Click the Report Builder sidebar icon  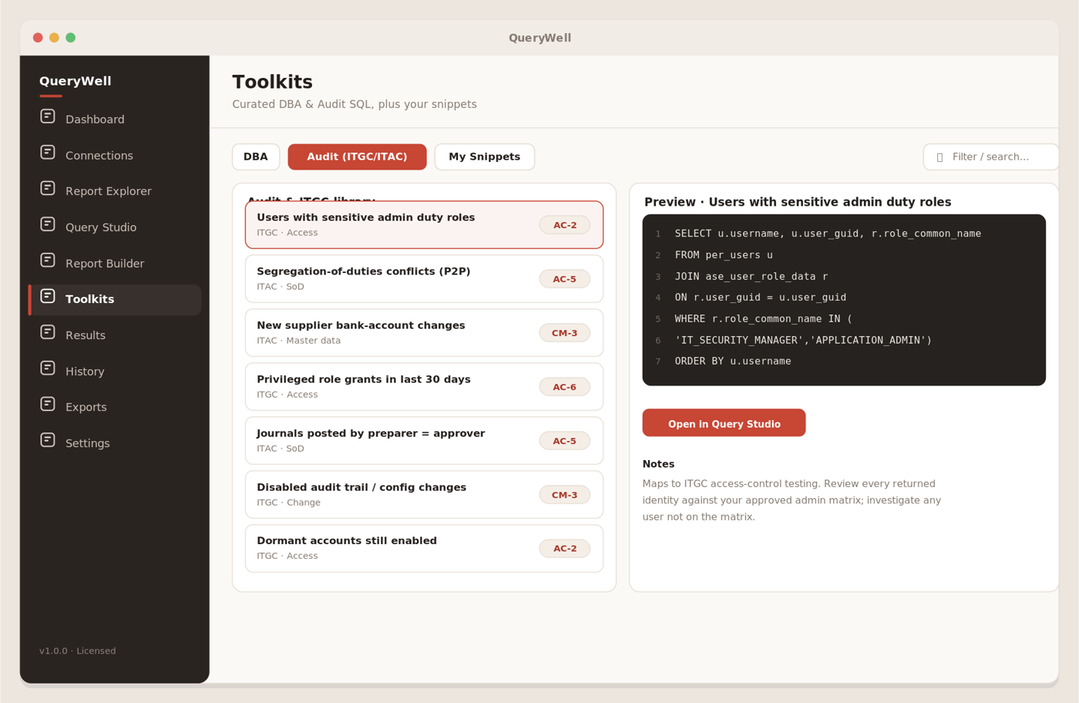48,261
